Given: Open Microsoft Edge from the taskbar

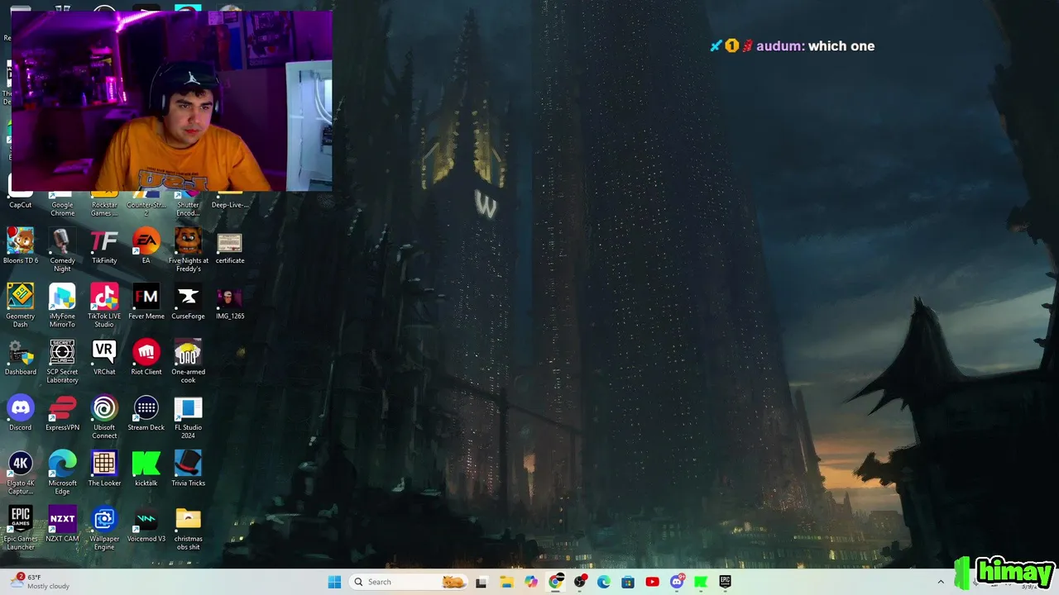Looking at the screenshot, I should click(x=604, y=582).
